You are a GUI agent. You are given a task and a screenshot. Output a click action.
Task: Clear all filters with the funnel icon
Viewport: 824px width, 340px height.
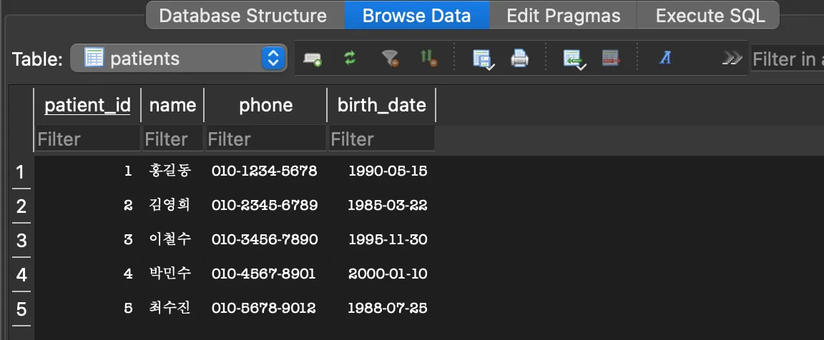click(x=391, y=59)
